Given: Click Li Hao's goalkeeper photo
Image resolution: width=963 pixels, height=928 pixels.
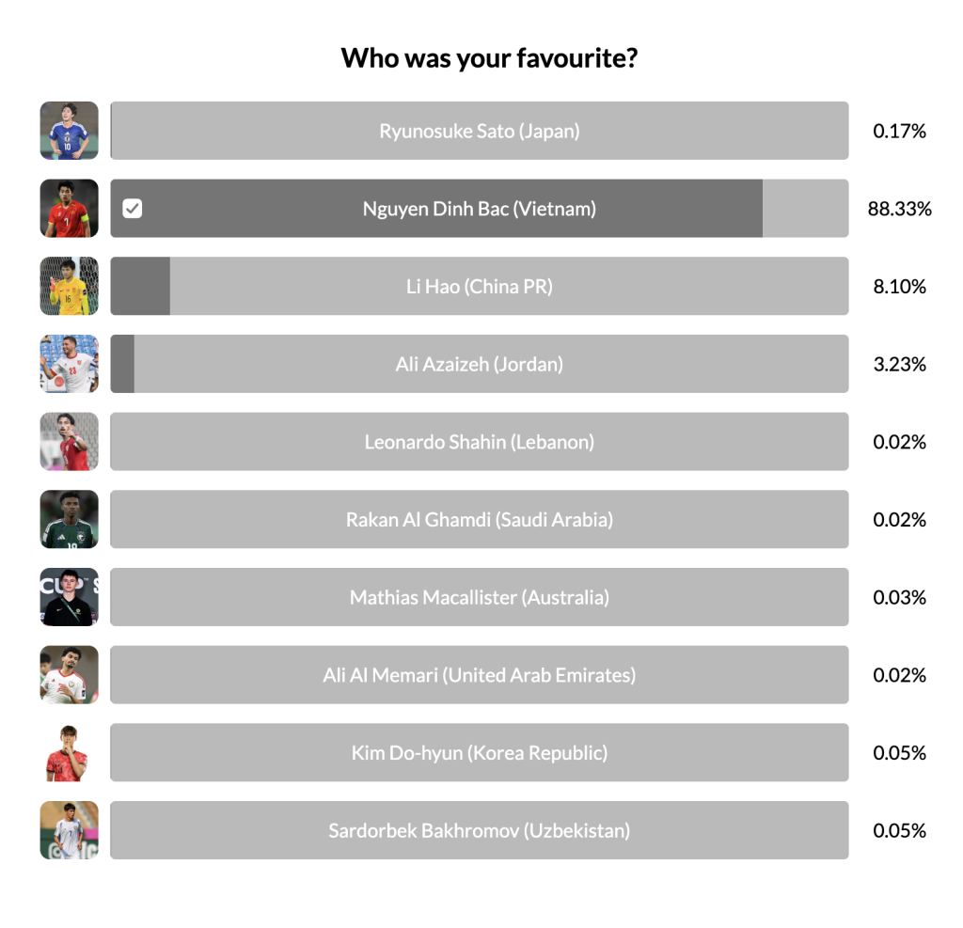Looking at the screenshot, I should pos(69,286).
